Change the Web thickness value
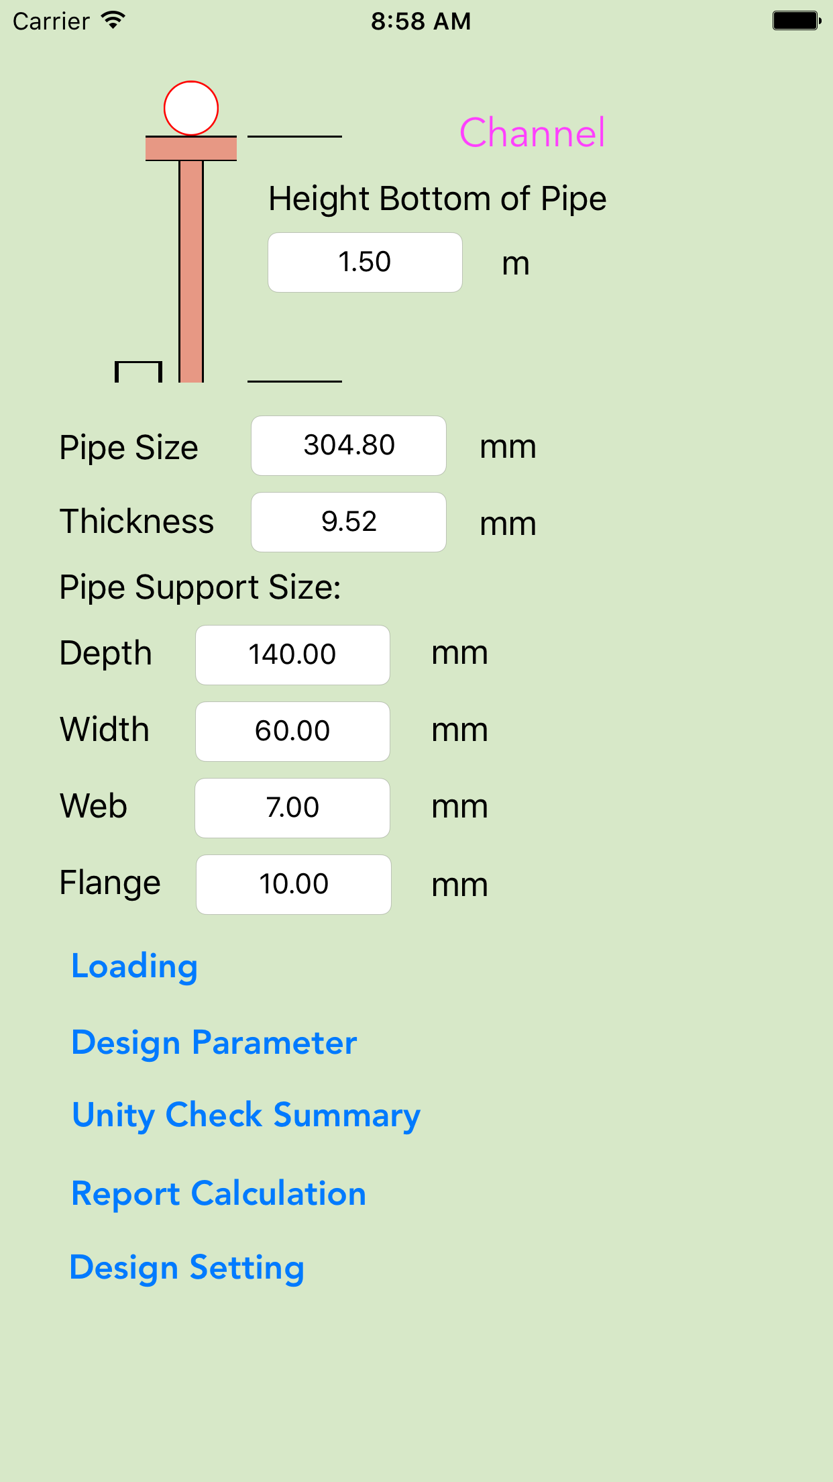Viewport: 833px width, 1482px height. pos(292,808)
